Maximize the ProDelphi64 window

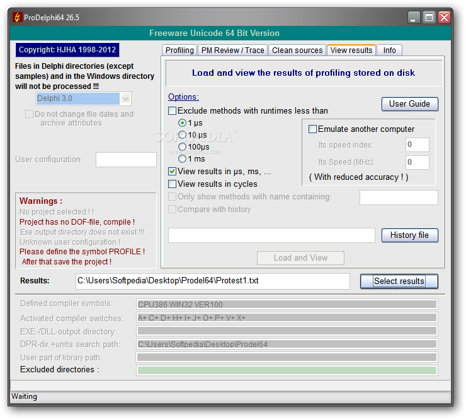click(x=429, y=17)
